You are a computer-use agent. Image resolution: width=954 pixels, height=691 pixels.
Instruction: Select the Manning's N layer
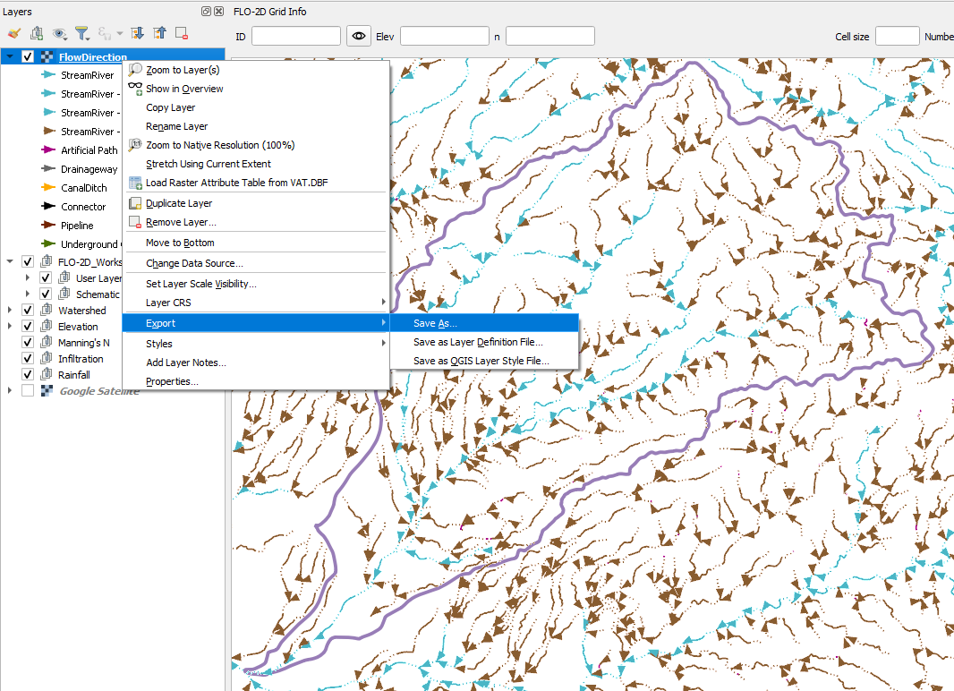[x=84, y=343]
